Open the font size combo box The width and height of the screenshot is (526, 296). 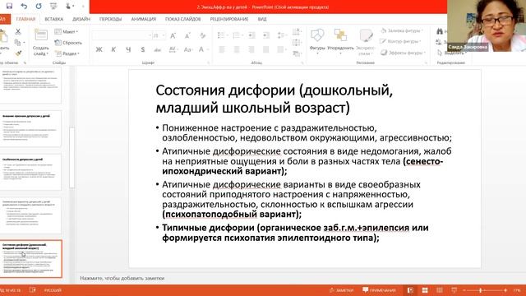pyautogui.click(x=159, y=35)
